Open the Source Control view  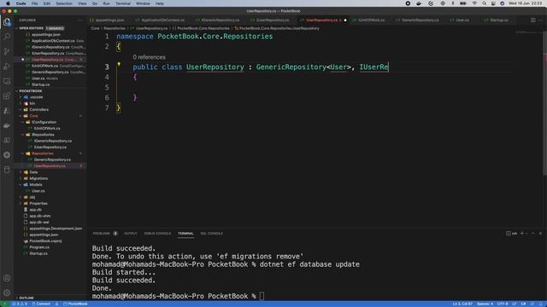(x=7, y=51)
